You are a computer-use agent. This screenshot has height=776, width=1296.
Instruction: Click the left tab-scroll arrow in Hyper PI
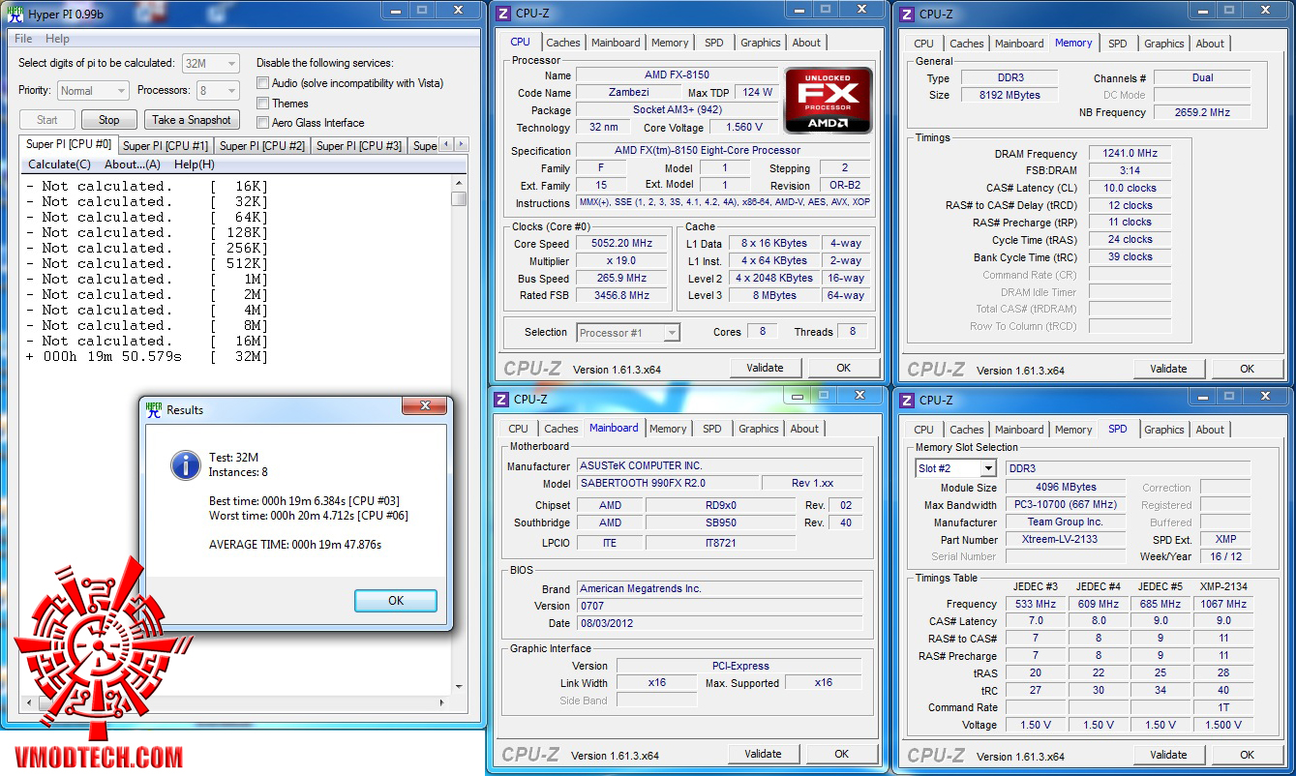pos(445,144)
